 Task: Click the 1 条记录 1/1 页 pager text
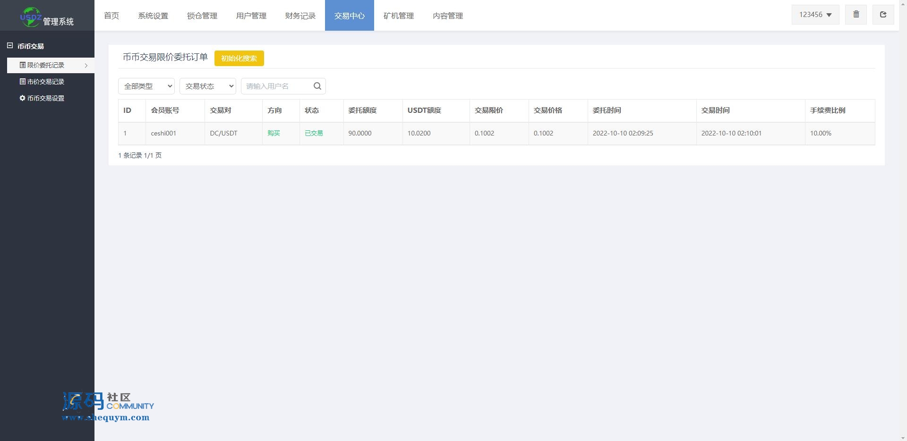pos(140,155)
